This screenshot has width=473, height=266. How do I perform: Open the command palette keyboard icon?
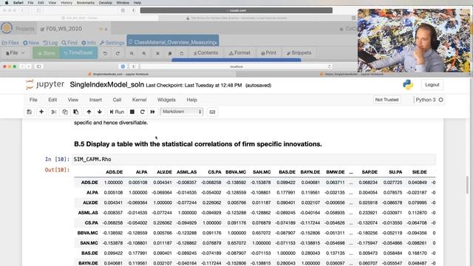tap(212, 112)
